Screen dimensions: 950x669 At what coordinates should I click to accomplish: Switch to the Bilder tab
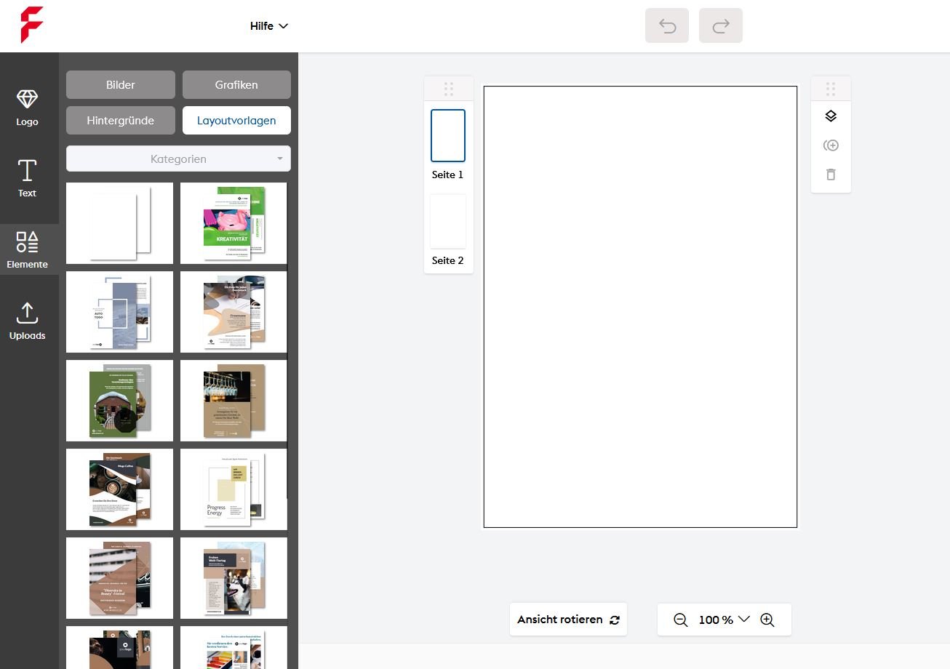tap(121, 84)
